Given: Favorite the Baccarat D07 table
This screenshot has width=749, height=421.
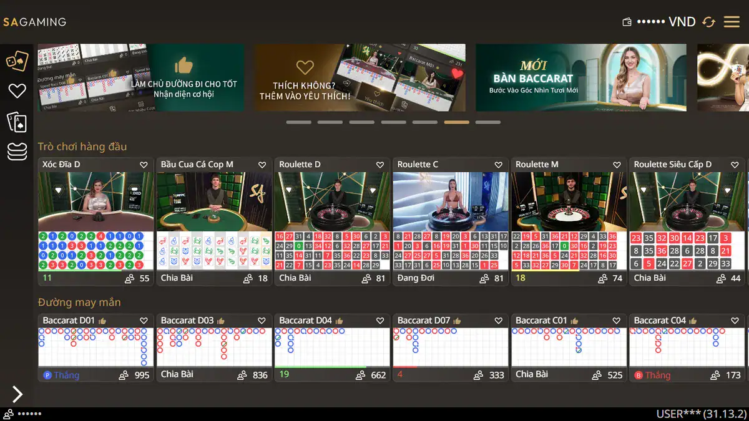Looking at the screenshot, I should tap(499, 321).
